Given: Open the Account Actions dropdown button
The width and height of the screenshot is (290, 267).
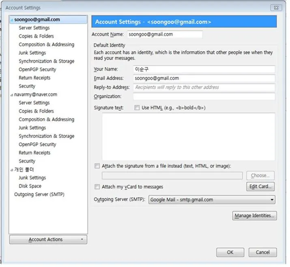Looking at the screenshot, I should point(48,239).
